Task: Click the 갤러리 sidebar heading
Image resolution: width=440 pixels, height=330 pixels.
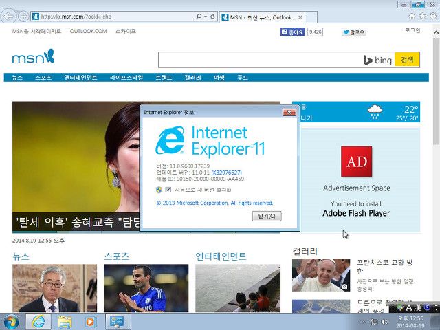Action: click(305, 251)
